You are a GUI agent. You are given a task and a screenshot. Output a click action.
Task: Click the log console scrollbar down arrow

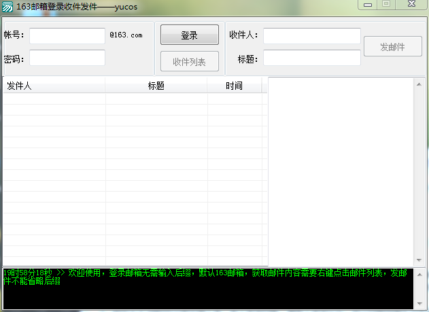click(419, 305)
